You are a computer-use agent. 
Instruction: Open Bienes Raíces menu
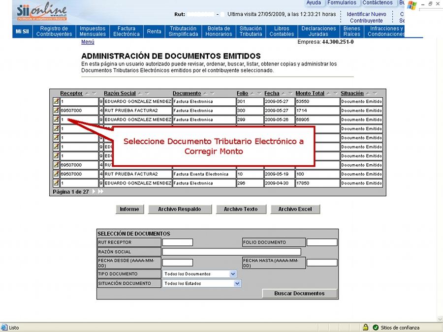point(352,31)
